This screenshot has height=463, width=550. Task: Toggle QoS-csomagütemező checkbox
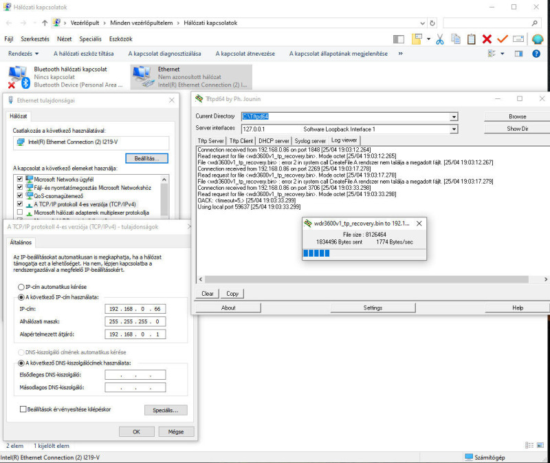click(x=20, y=195)
